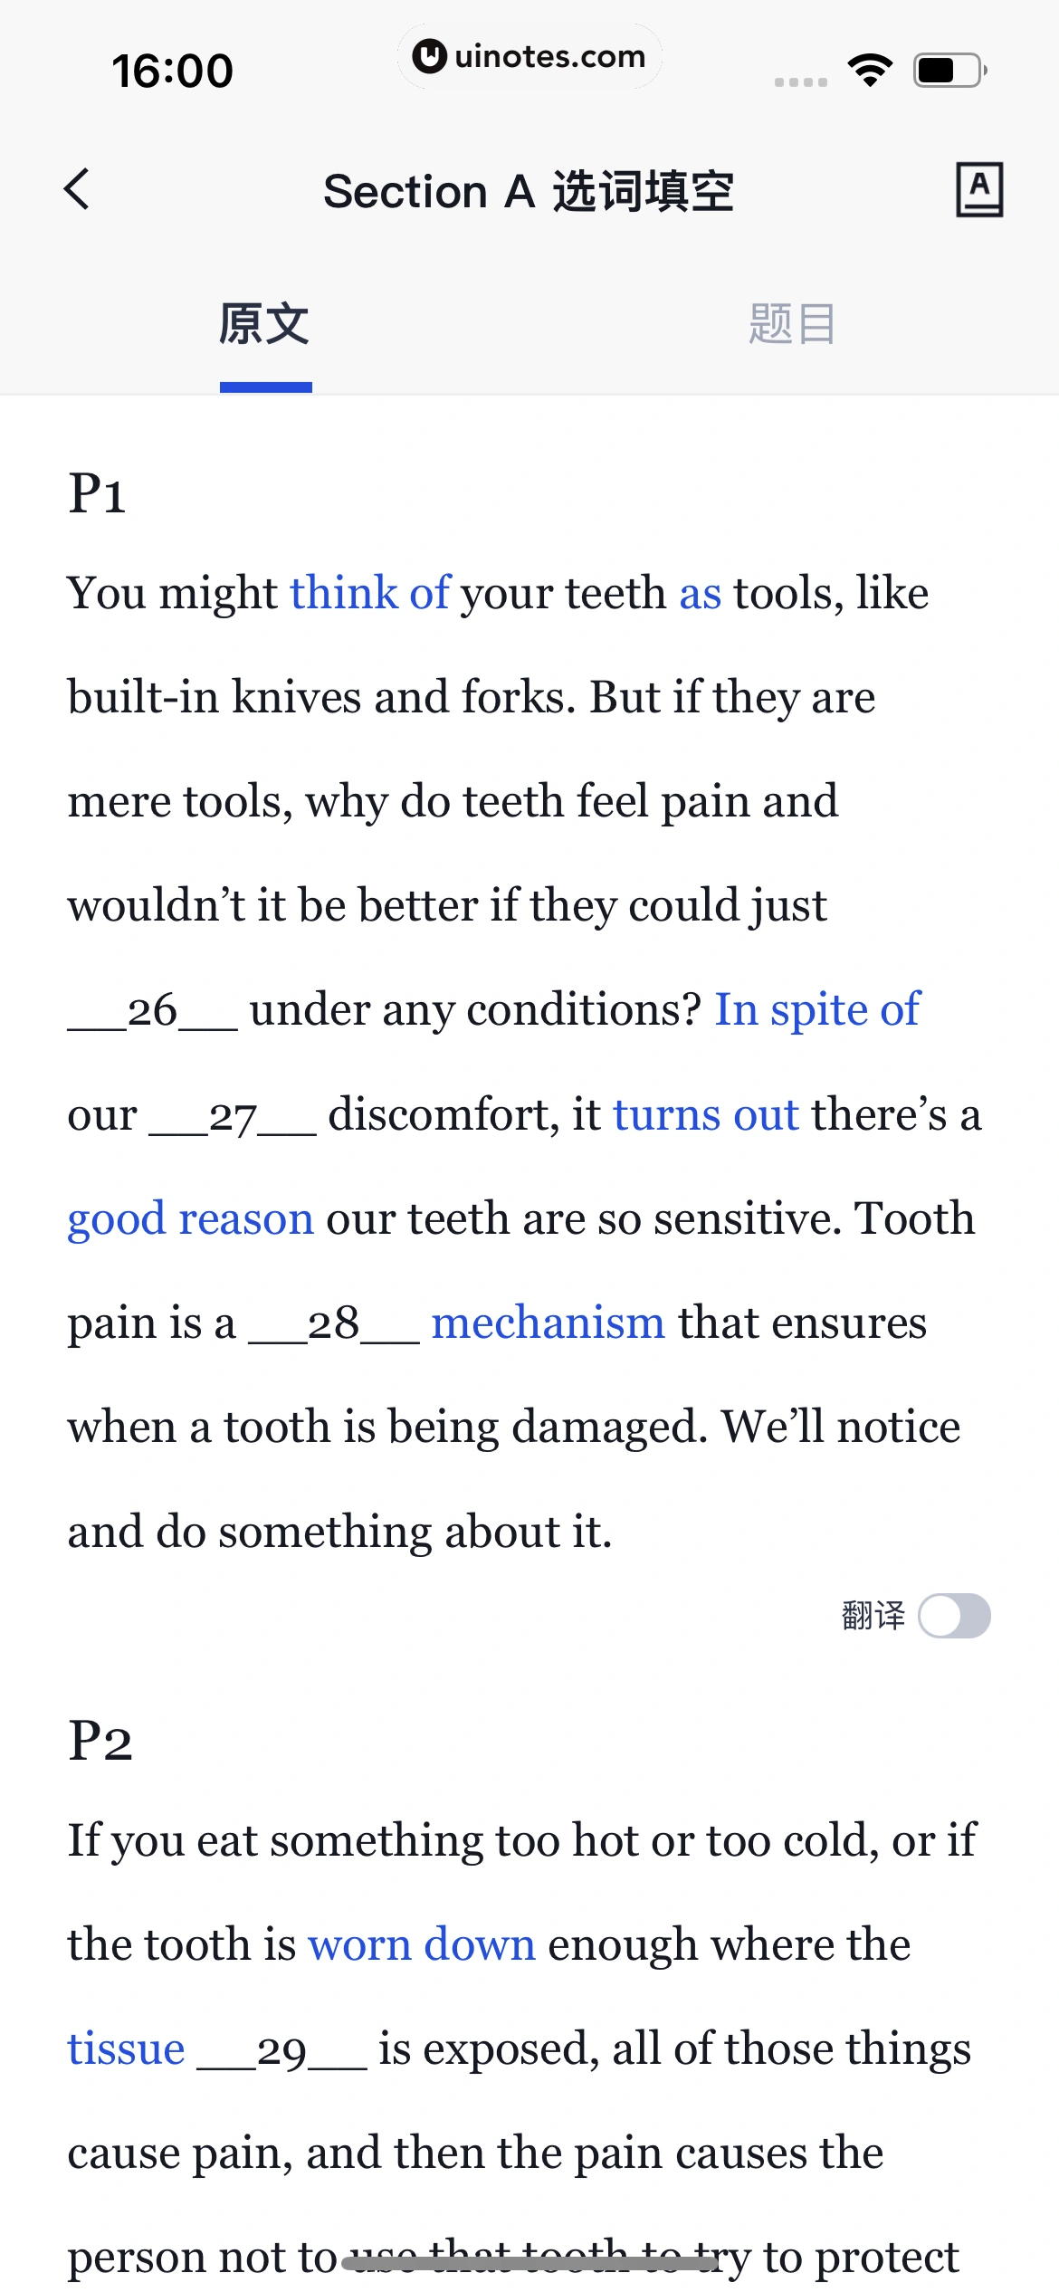Tap the uinotes.com address pill
The image size is (1059, 2292).
tap(529, 56)
